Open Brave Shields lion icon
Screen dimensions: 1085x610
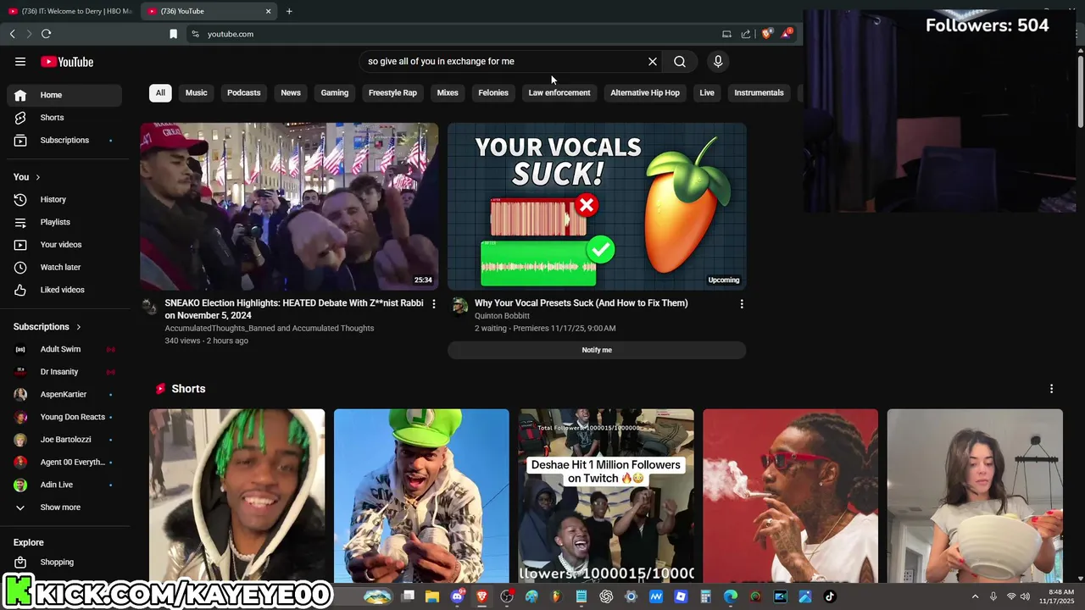pos(767,34)
